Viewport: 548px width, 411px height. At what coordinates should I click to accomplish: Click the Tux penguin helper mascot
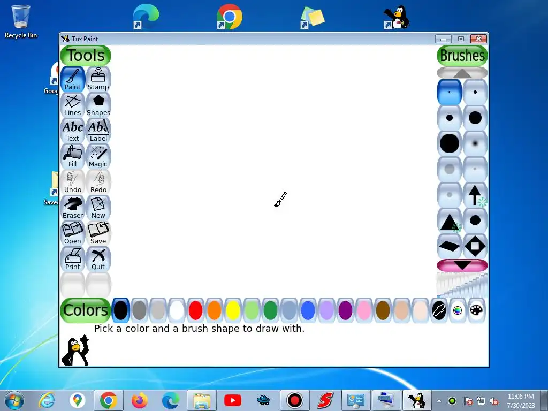(75, 351)
